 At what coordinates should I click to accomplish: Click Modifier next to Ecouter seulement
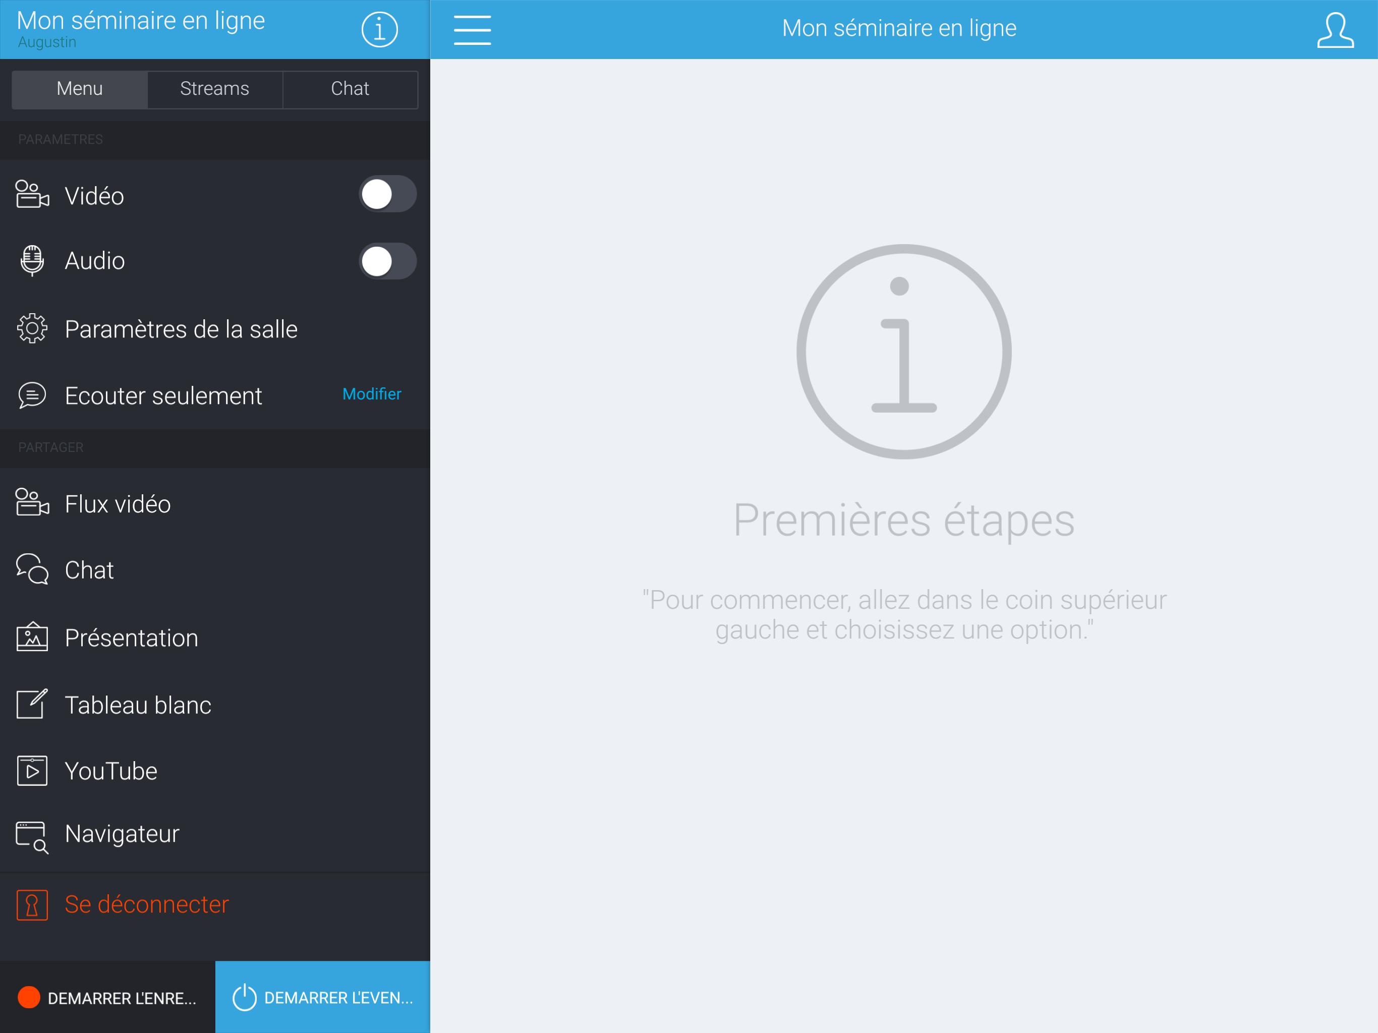click(371, 393)
